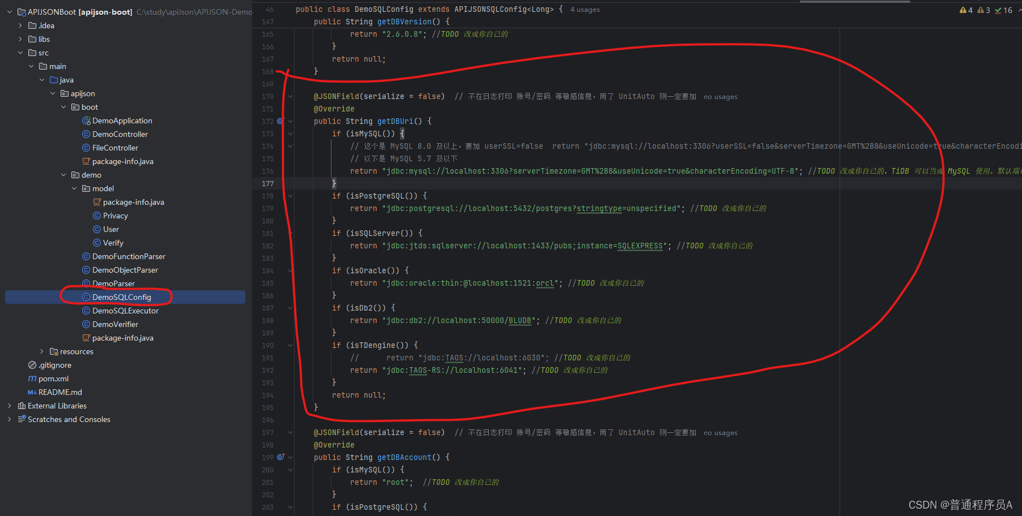Fold the isTDengine block at line 190

tap(290, 345)
